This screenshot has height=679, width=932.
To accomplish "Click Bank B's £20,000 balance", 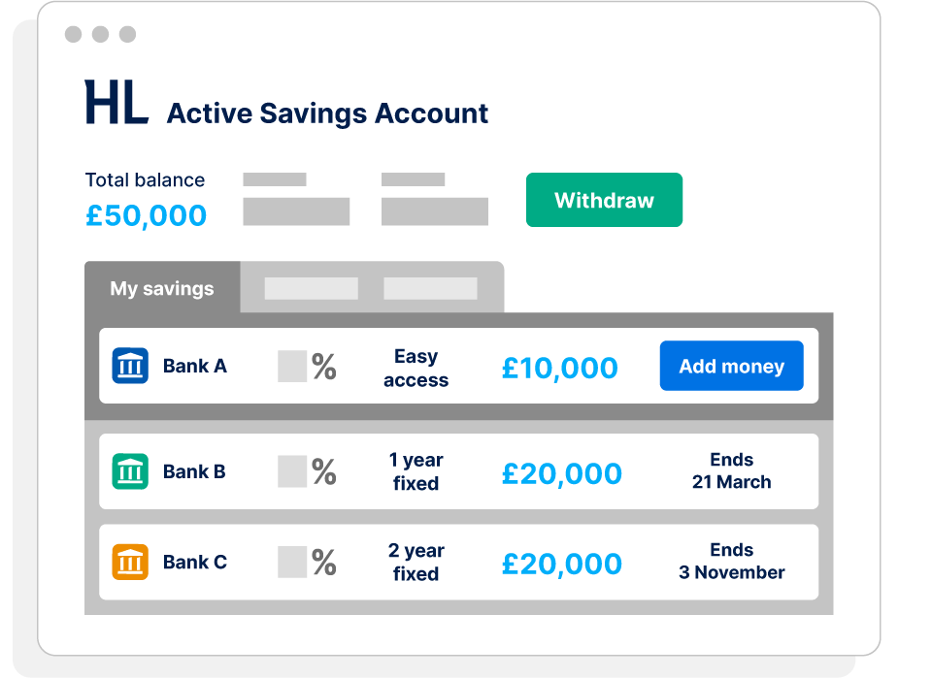I will [x=561, y=473].
